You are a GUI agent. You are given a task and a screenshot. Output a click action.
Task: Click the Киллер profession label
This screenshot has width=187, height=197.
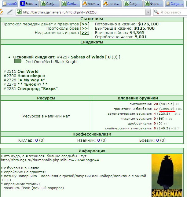coord(26,140)
